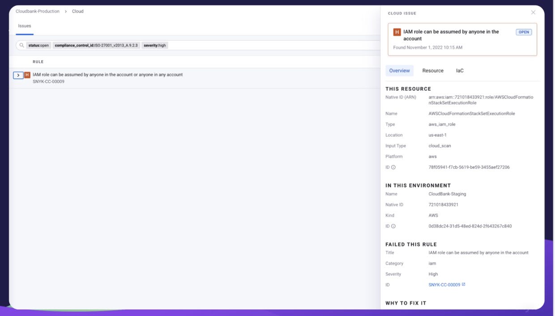Click the 'aws' Platform value

coord(432,156)
